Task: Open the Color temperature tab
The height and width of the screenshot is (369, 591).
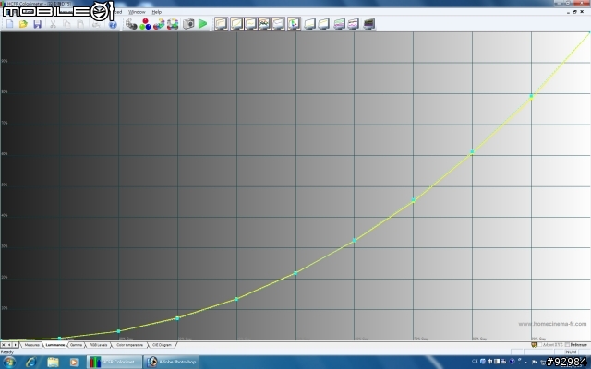Action: point(129,345)
